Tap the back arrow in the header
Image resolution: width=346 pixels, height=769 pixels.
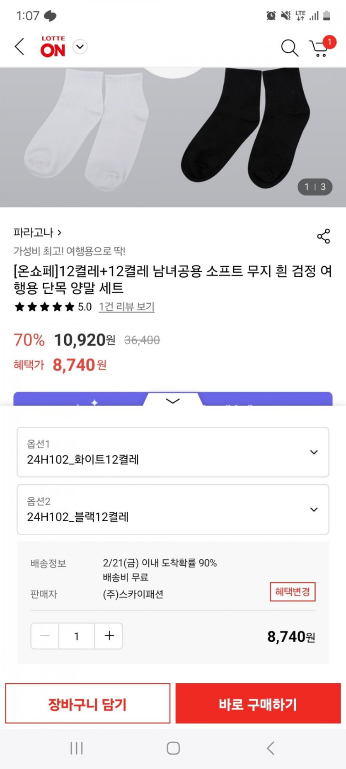point(19,47)
